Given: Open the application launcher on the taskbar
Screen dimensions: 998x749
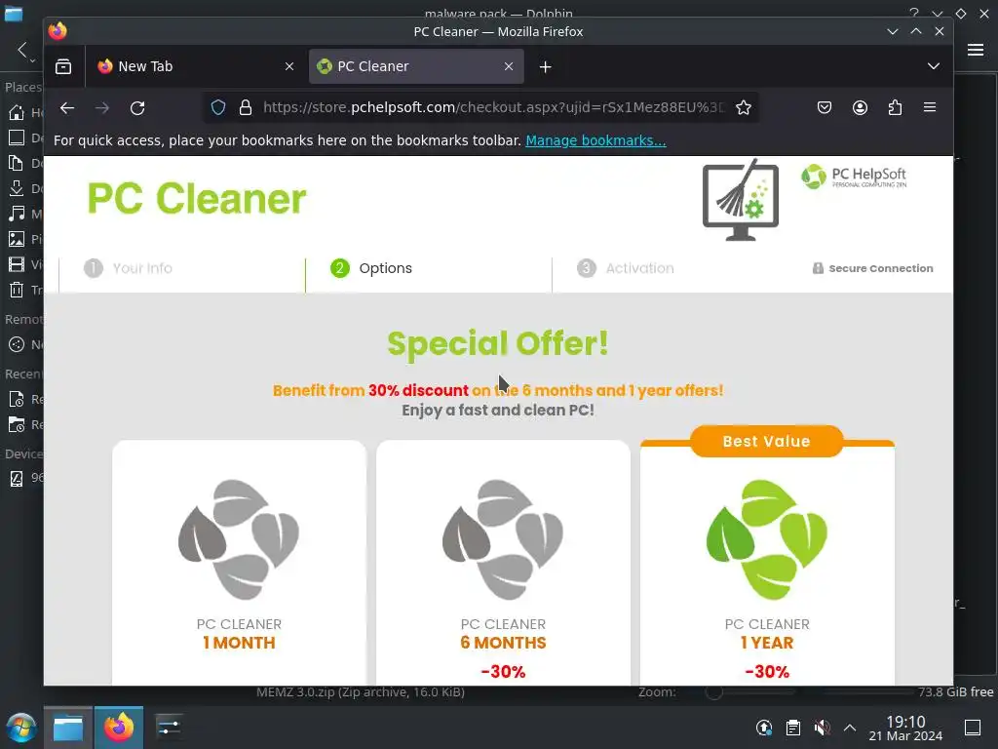Looking at the screenshot, I should [21, 728].
